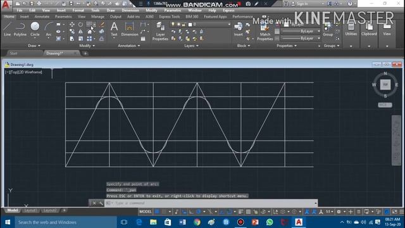Select the Arc tool
Screen dimensions: 405x228
point(48,29)
